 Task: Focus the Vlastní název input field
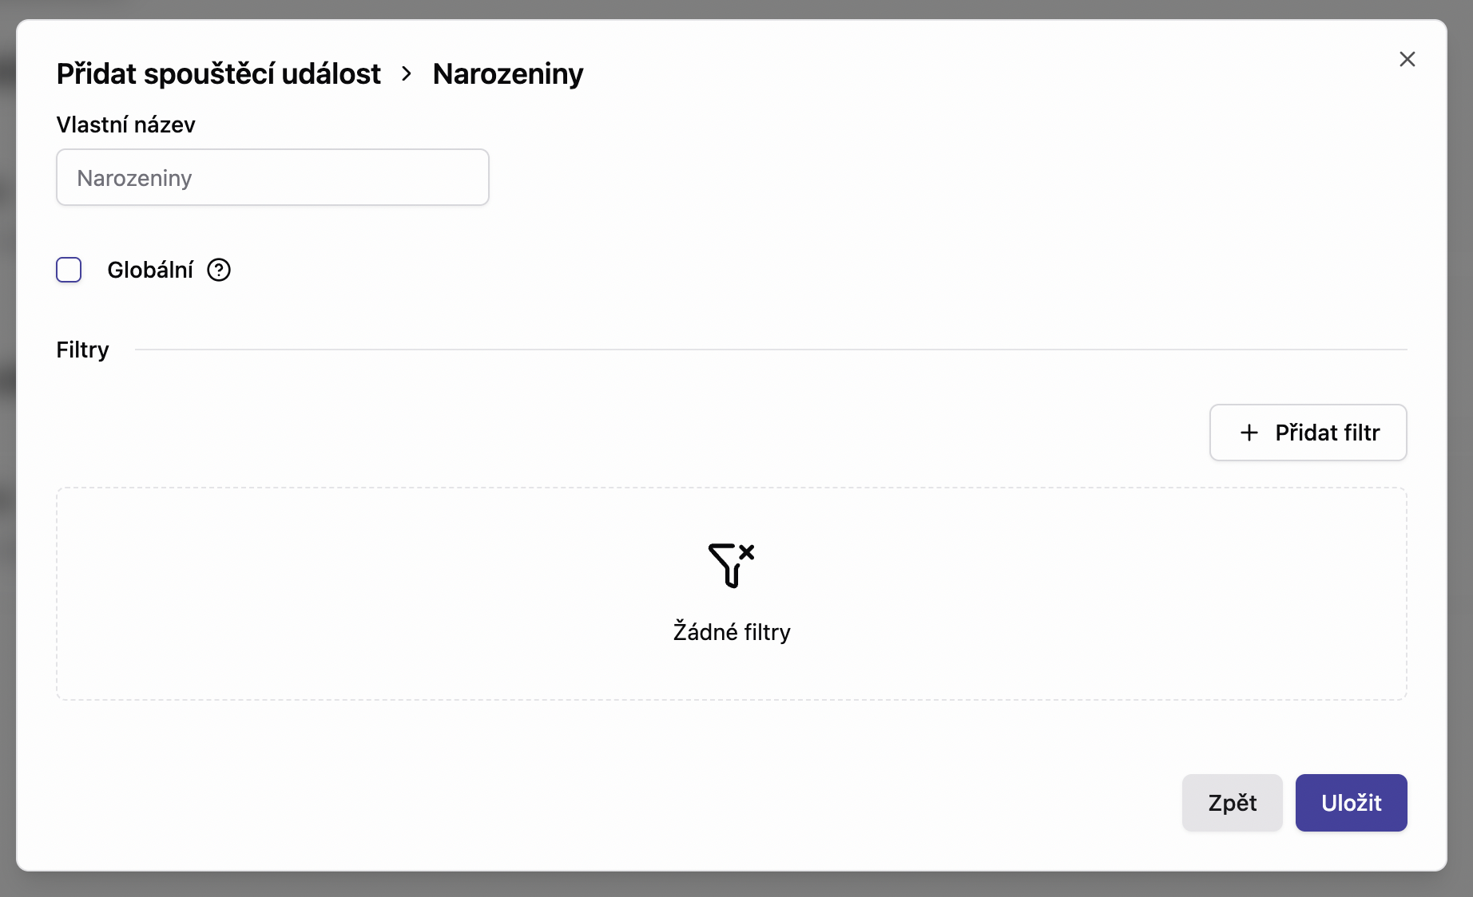click(x=272, y=177)
